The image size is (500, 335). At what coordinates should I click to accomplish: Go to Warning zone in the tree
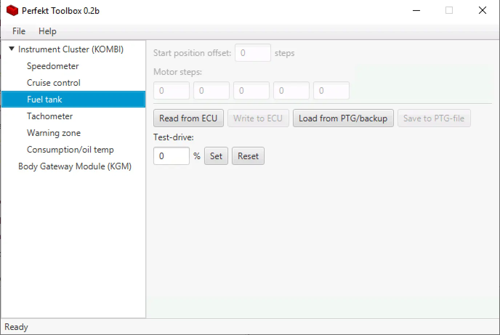tap(53, 133)
